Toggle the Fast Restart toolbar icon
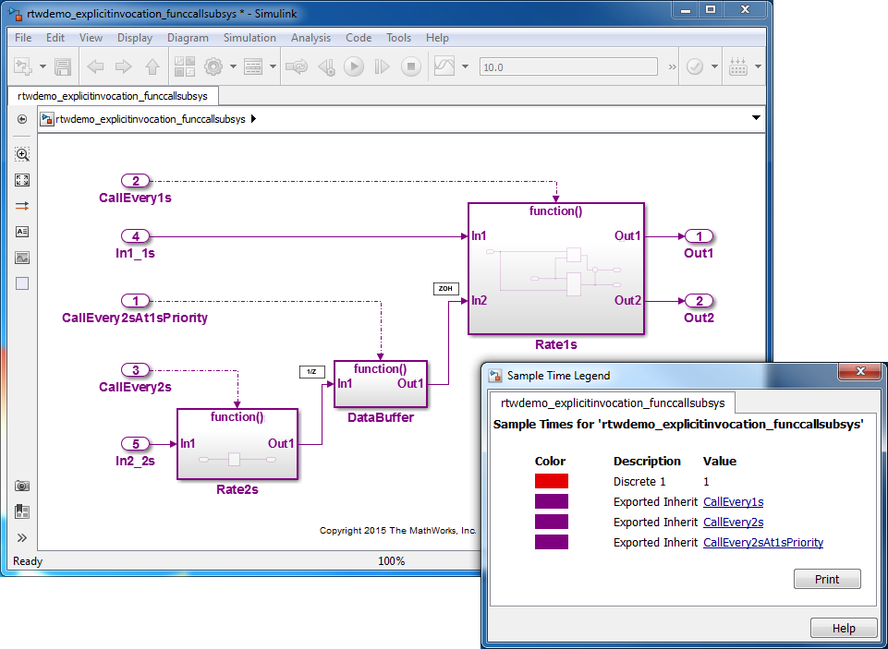Screen dimensions: 888x649 pyautogui.click(x=297, y=66)
